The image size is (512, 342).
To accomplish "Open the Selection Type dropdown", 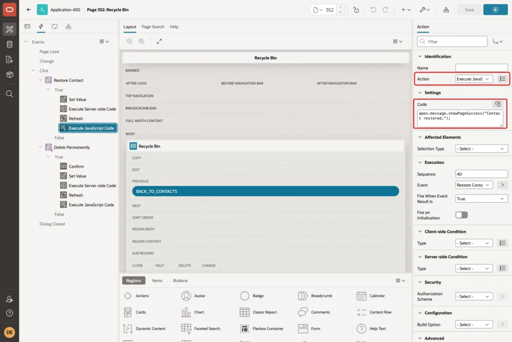I will tap(481, 149).
